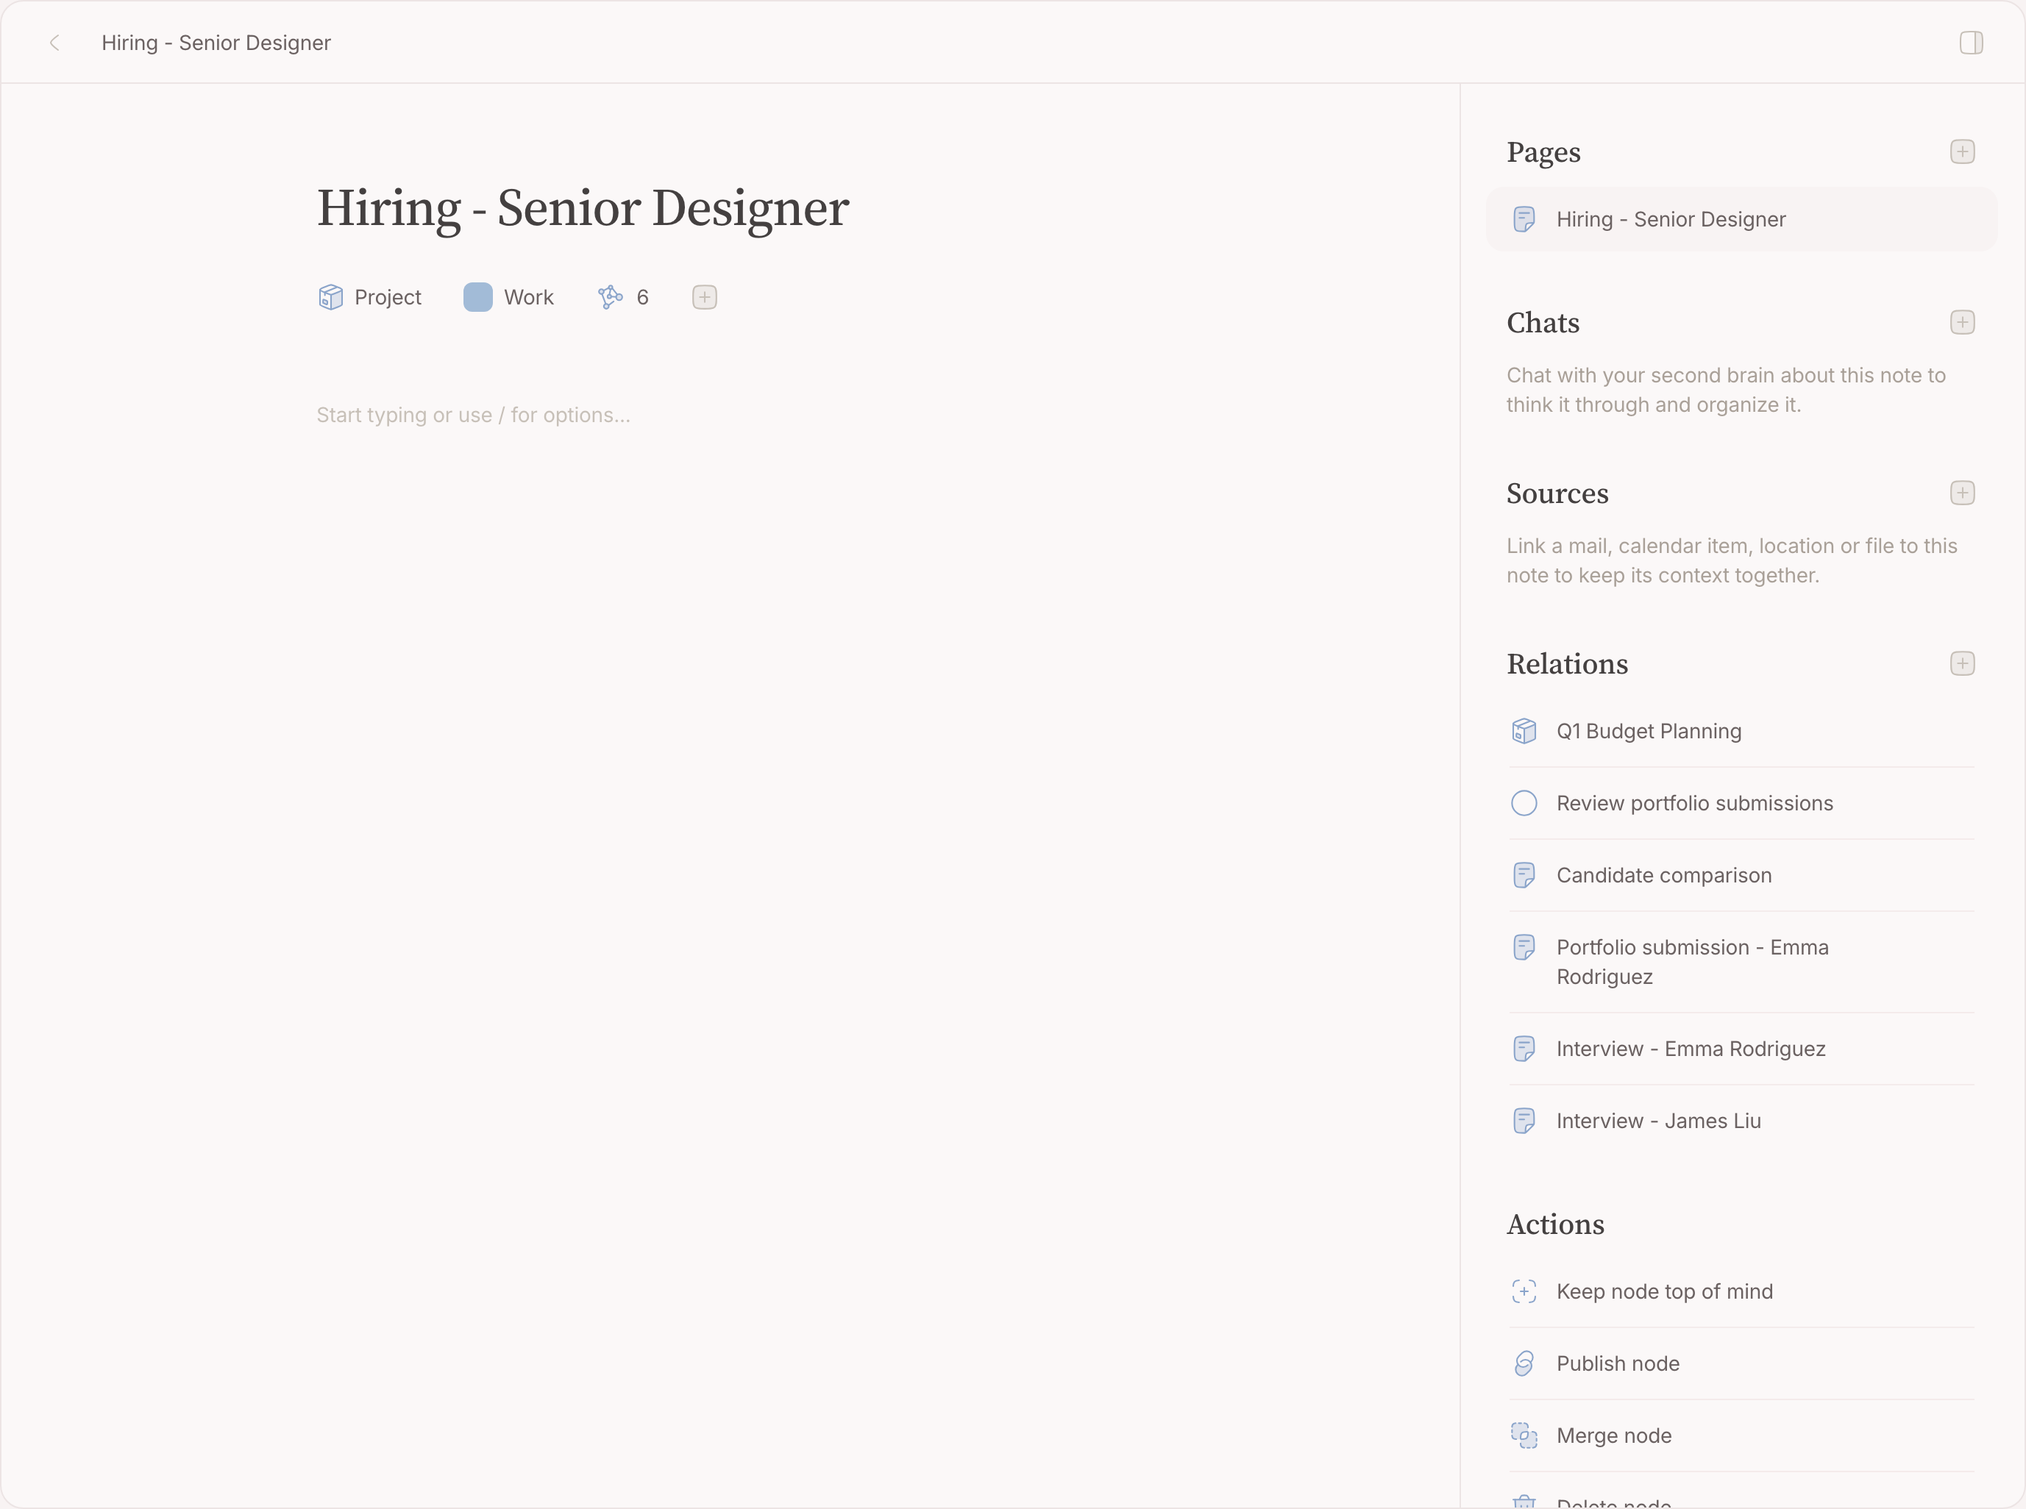
Task: Mark Review portfolio submissions as done
Action: [x=1524, y=803]
